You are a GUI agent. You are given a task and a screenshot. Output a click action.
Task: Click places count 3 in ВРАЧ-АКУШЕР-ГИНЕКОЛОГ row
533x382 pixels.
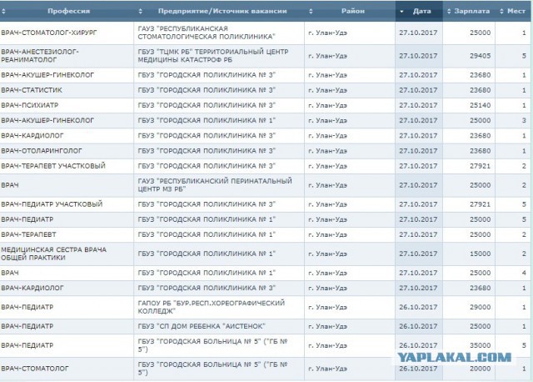click(x=524, y=121)
